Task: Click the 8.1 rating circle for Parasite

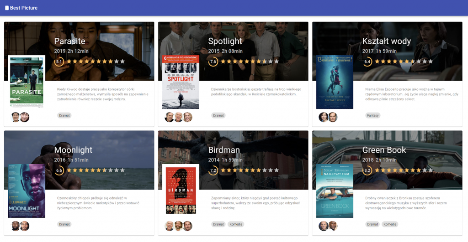Action: (59, 62)
